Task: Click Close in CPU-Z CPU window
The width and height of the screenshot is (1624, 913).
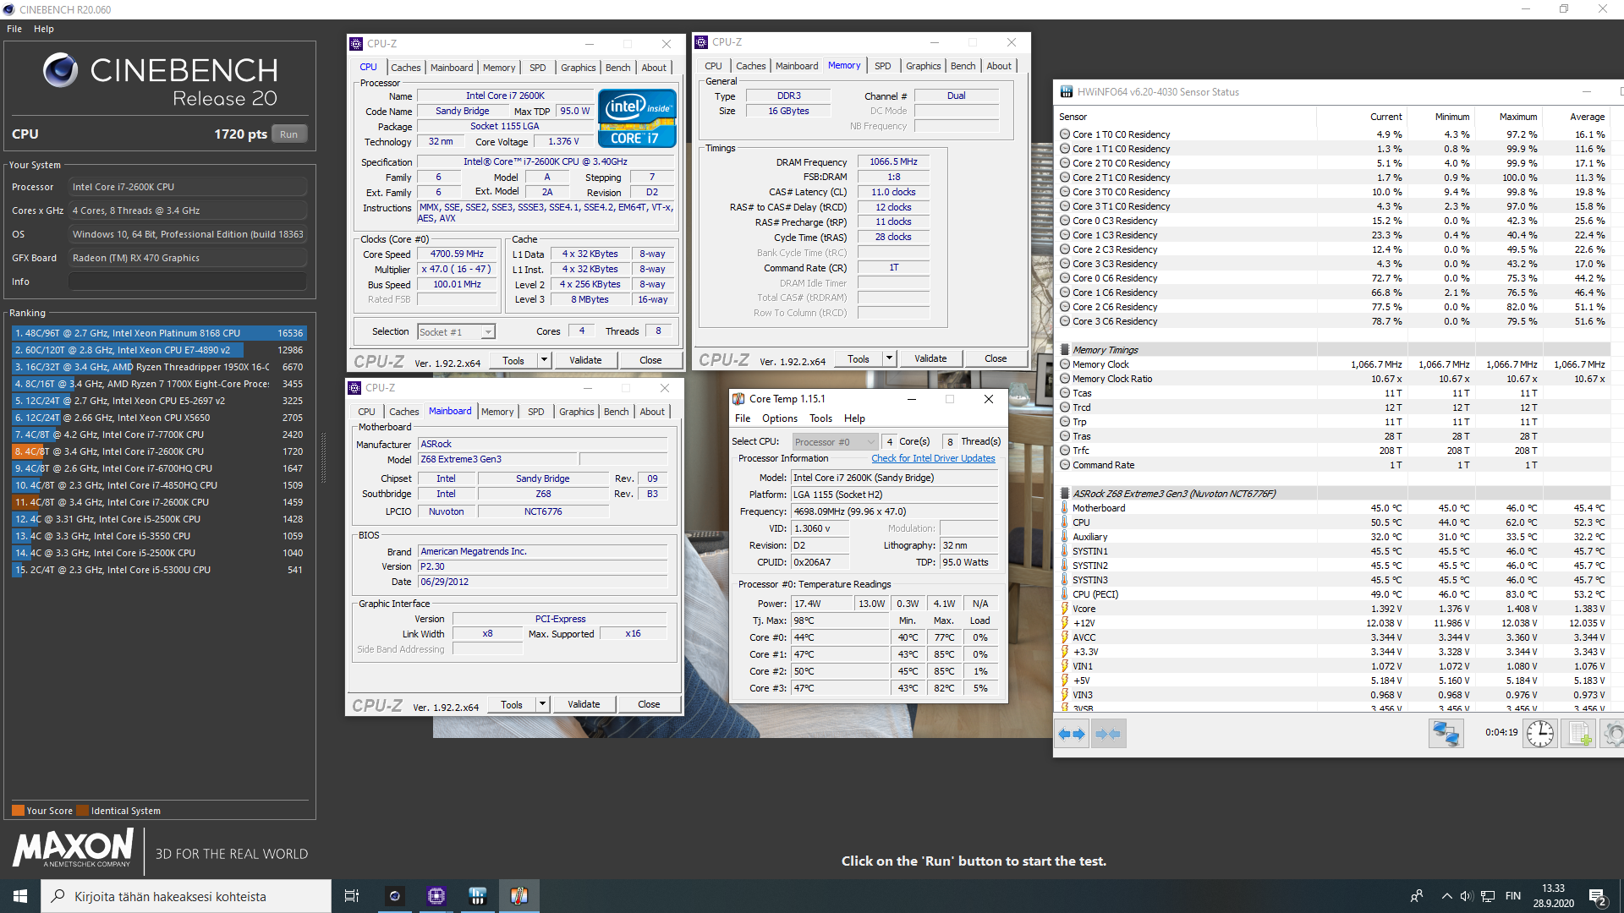Action: coord(650,361)
